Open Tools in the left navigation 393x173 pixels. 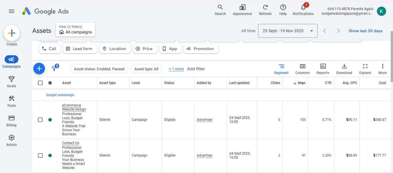(12, 101)
